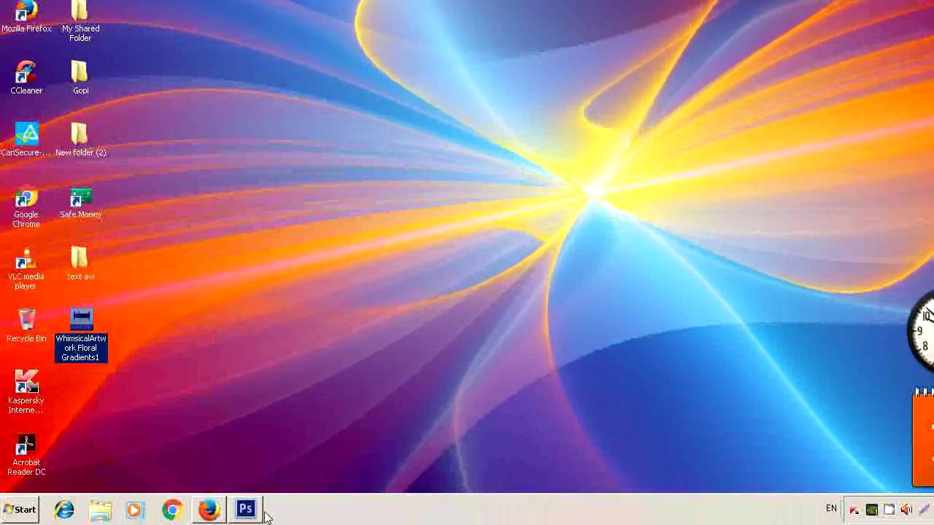934x525 pixels.
Task: Select the VLC media player shortcut
Action: point(26,268)
